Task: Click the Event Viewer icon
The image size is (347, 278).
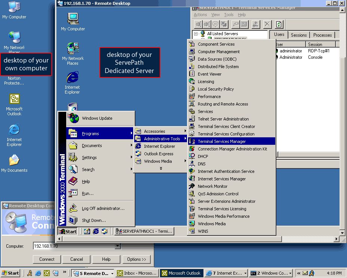Action: point(192,74)
